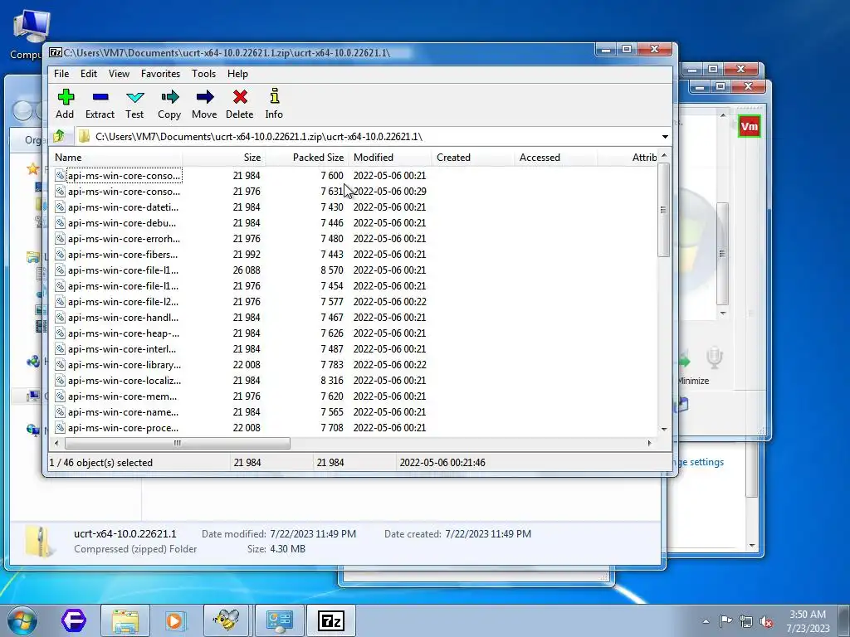Click the Copy toolbar icon
The height and width of the screenshot is (637, 850).
(169, 104)
